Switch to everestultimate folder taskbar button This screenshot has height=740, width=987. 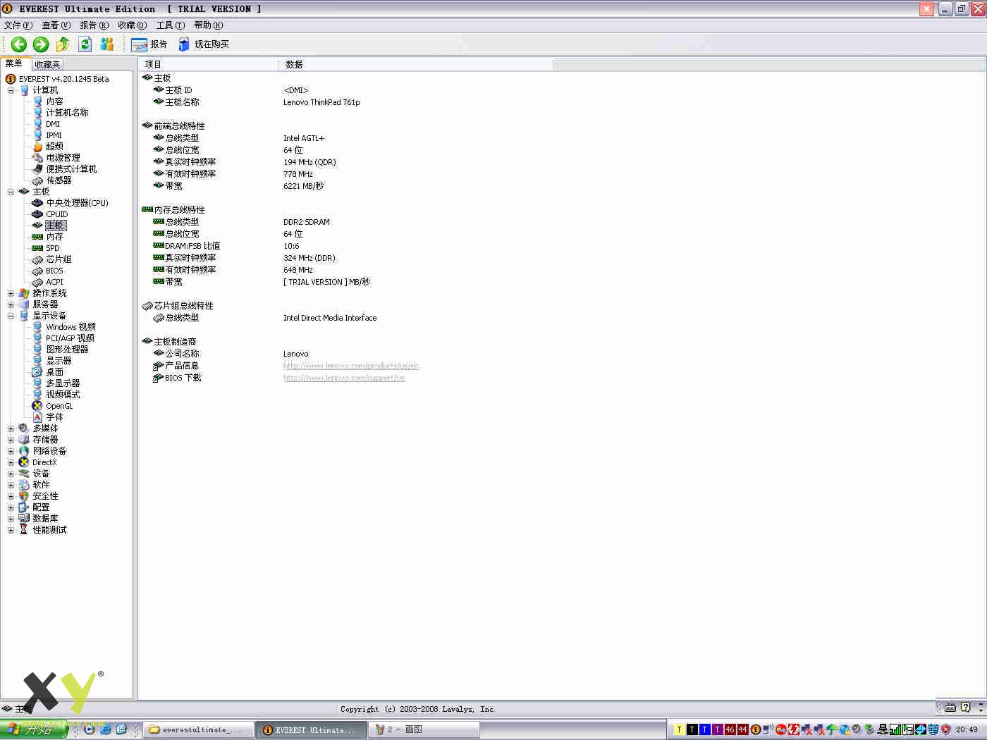198,729
